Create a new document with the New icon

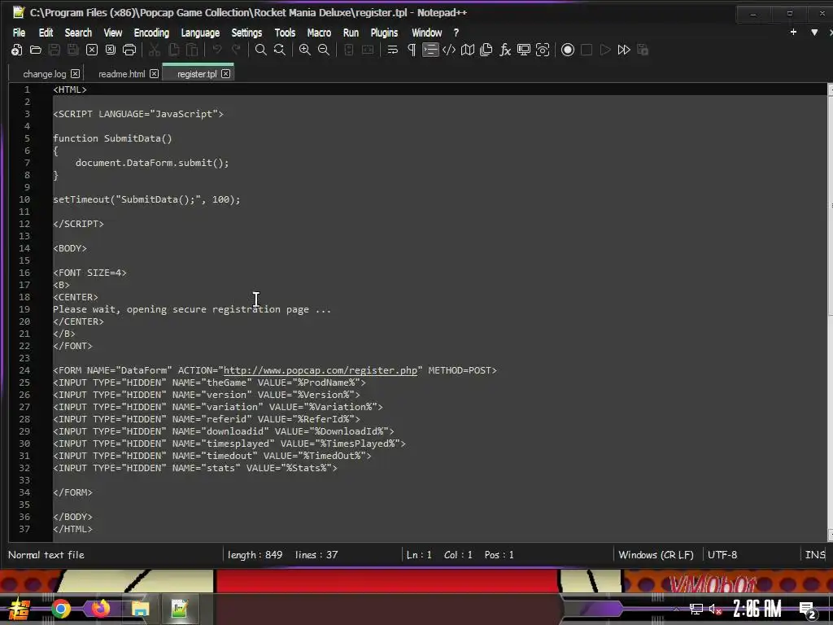click(16, 50)
